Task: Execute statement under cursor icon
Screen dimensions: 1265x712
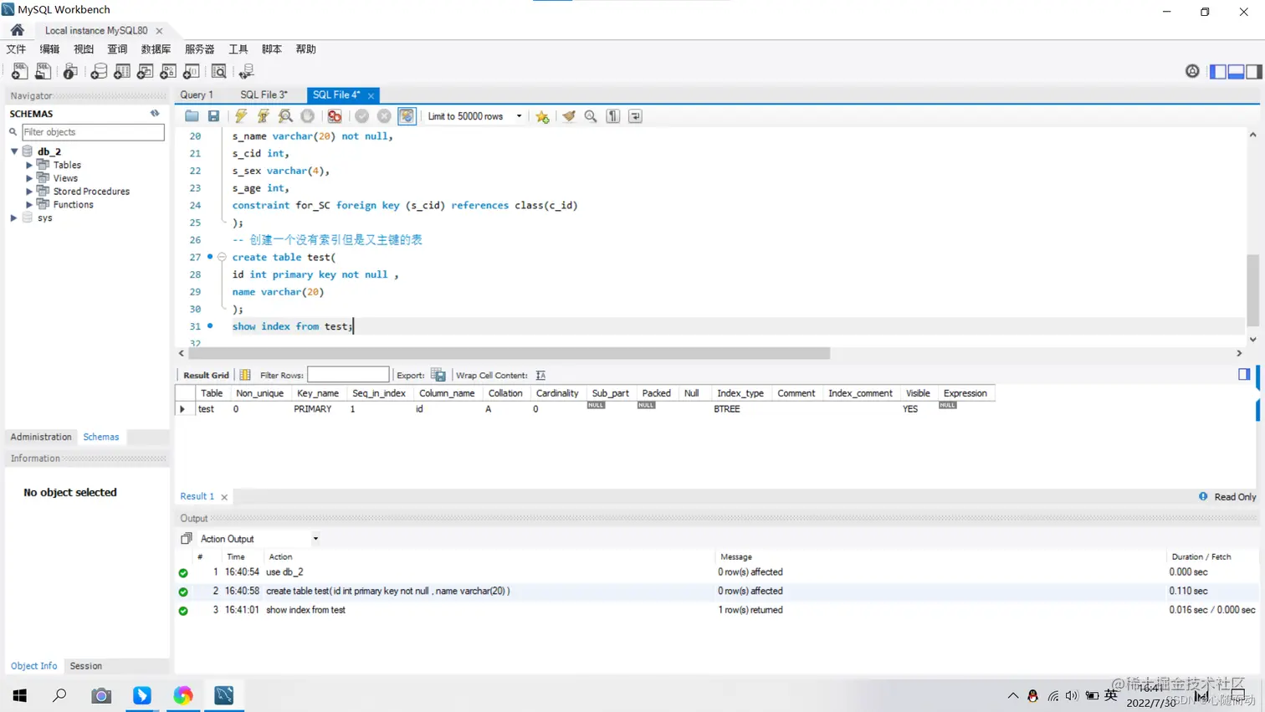Action: 264,116
